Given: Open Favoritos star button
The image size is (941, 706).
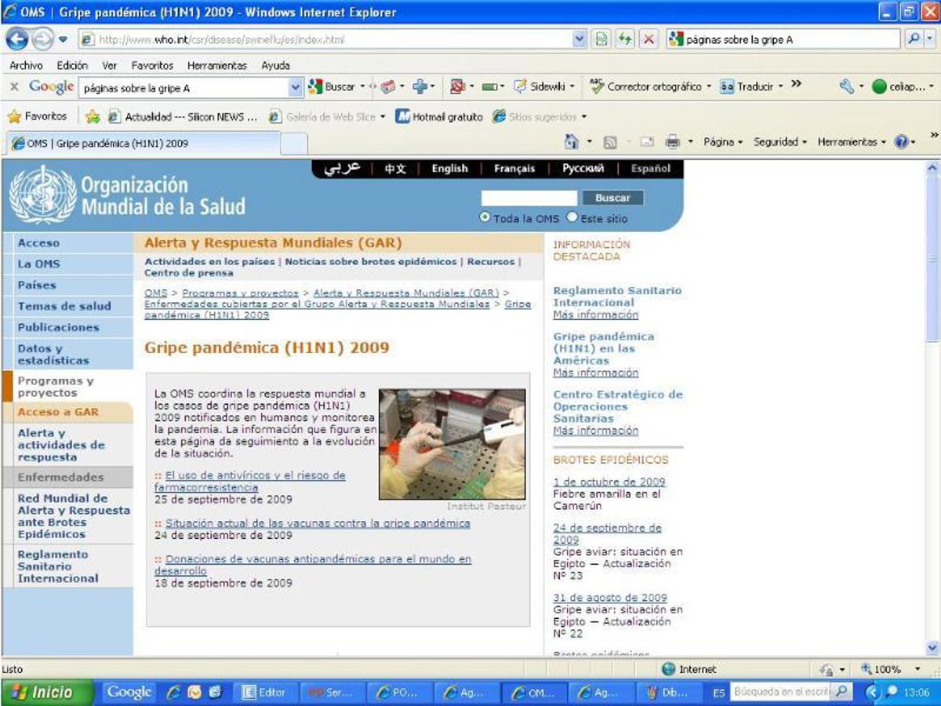Looking at the screenshot, I should (x=37, y=116).
